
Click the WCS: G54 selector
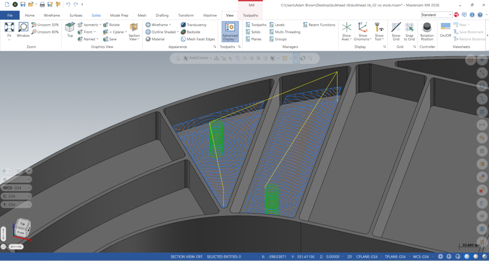tap(16, 188)
